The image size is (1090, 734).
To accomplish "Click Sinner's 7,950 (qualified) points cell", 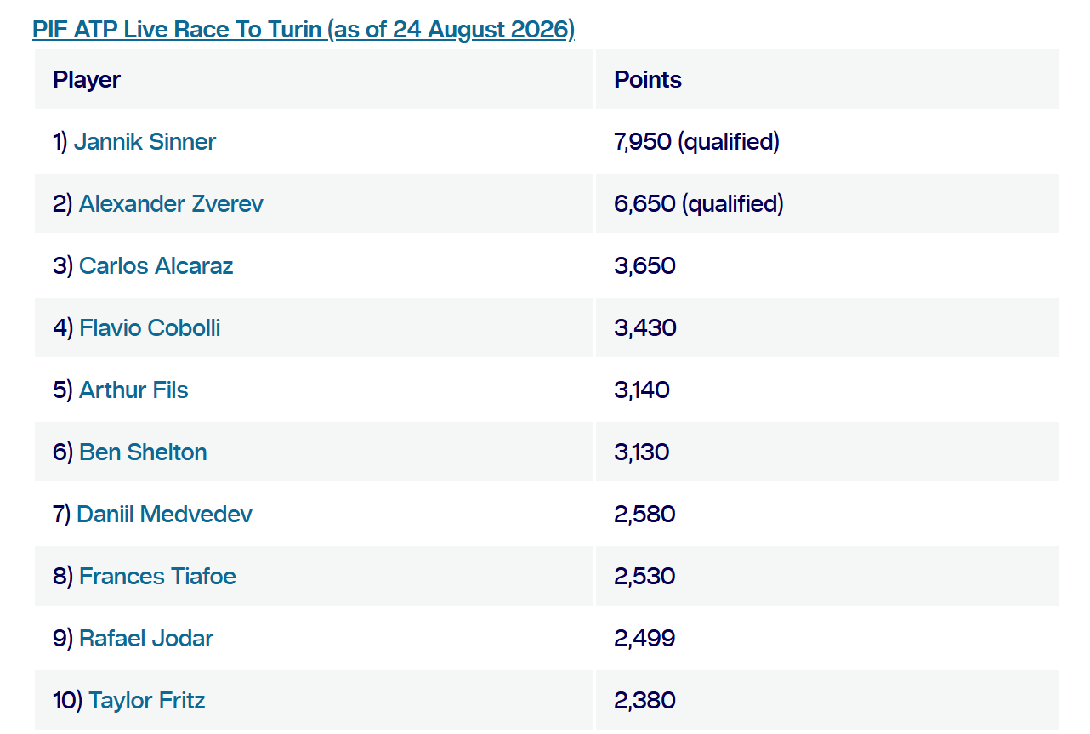I will click(x=827, y=141).
